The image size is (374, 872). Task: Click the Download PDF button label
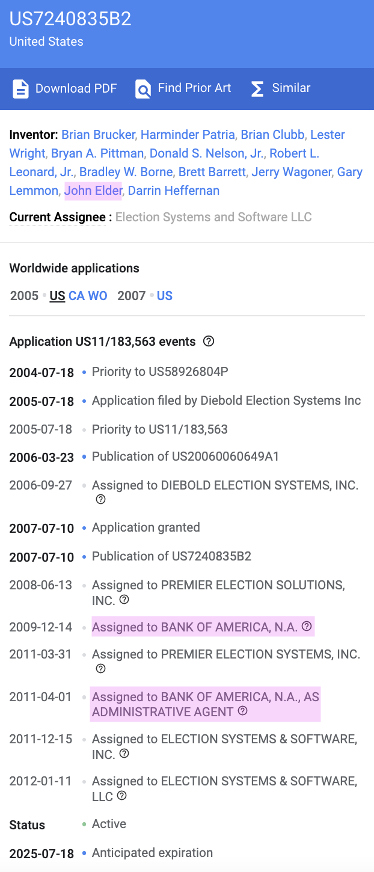tap(76, 88)
